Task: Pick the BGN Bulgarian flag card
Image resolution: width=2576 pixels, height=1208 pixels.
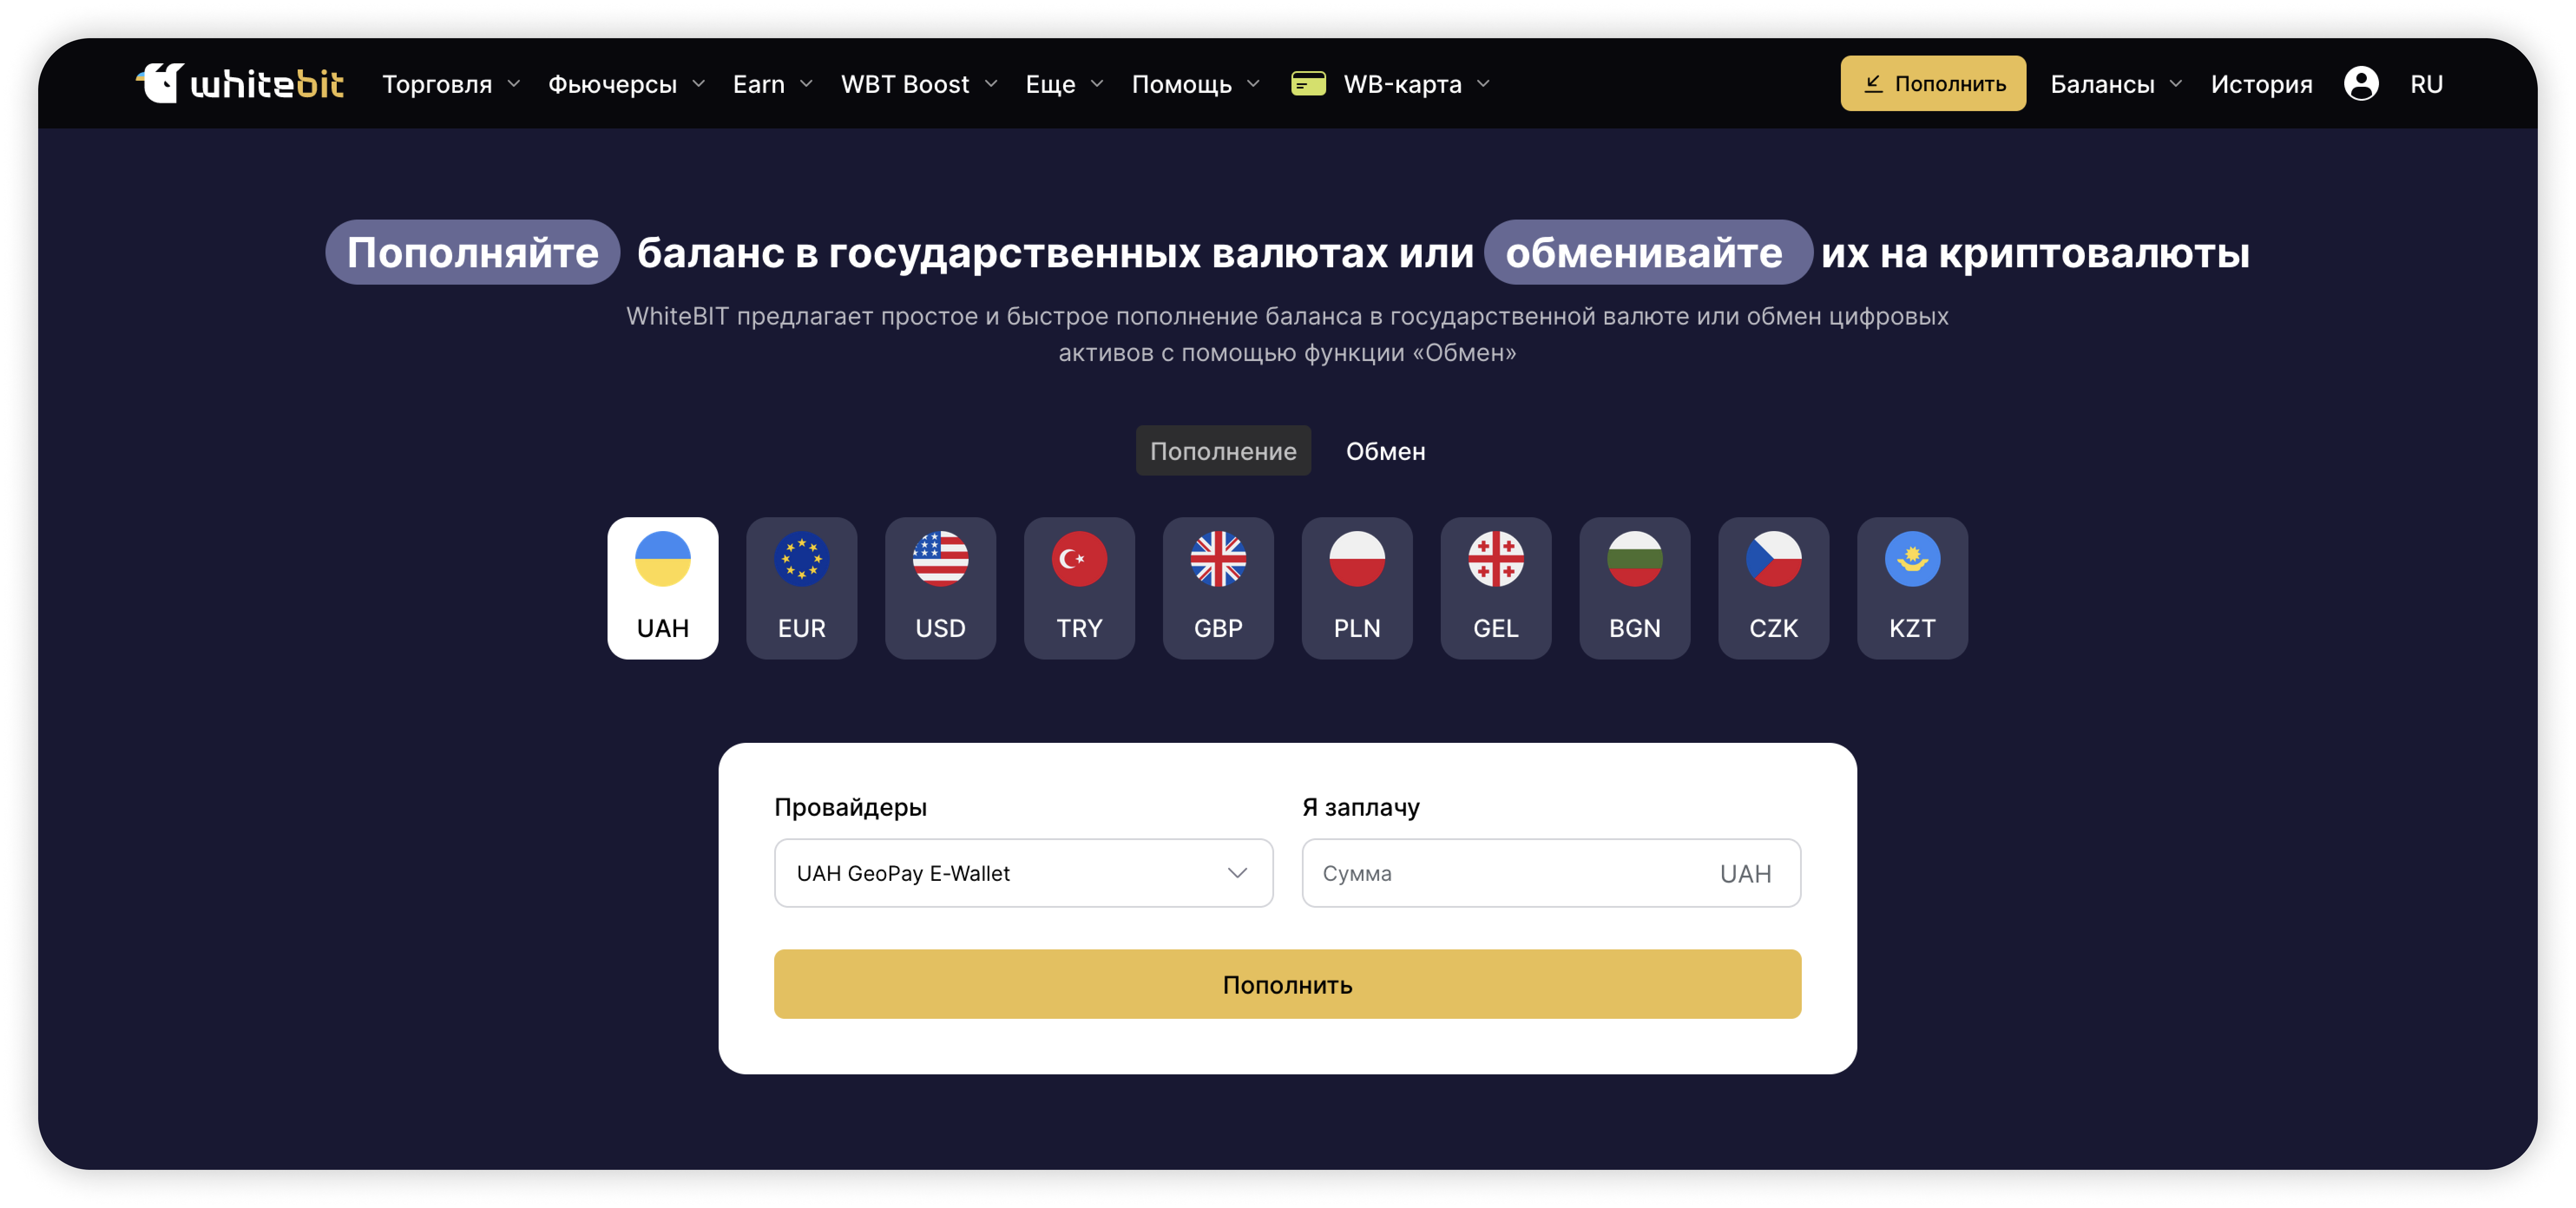Action: click(1635, 588)
